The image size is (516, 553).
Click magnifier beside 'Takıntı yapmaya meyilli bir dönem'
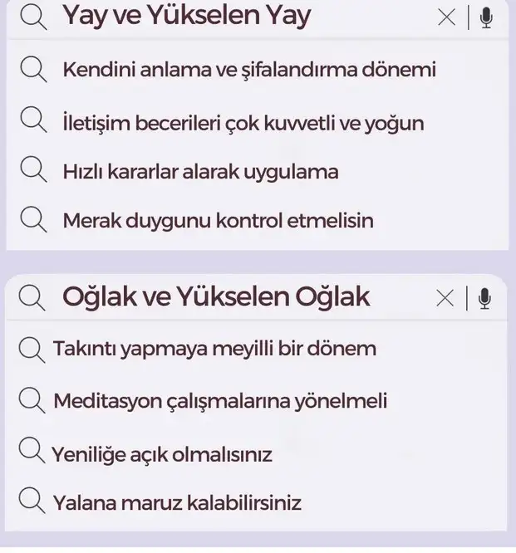(32, 350)
